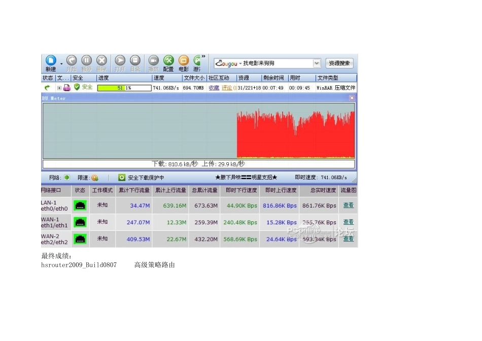Click the 开始 (Start) toolbar icon
Image resolution: width=482 pixels, height=341 pixels.
[72, 61]
